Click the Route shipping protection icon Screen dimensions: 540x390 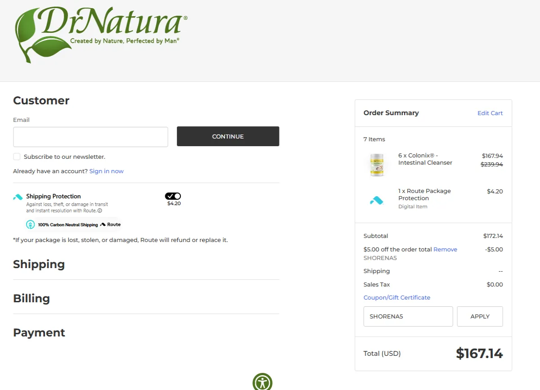click(18, 197)
